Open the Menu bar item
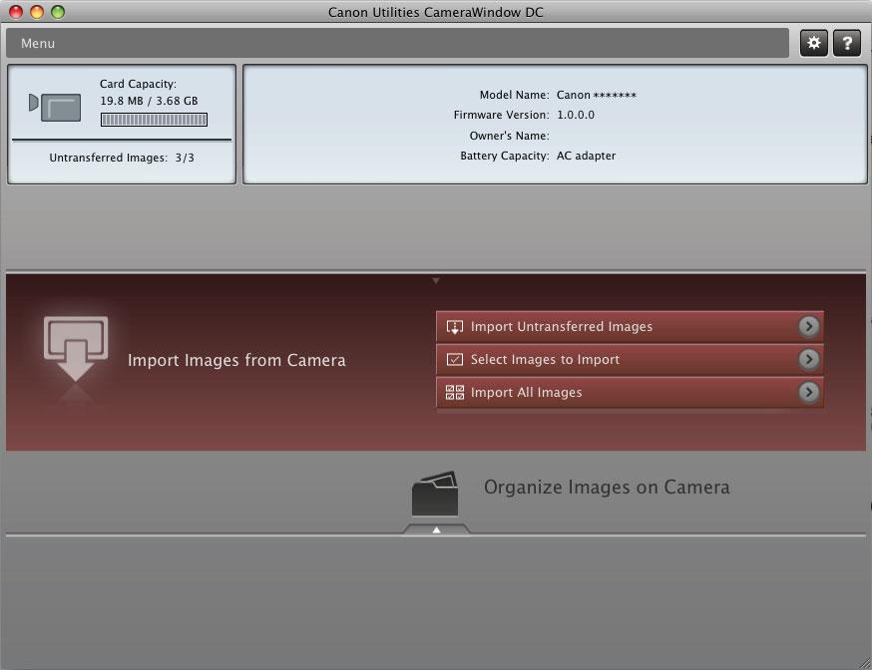 coord(38,43)
